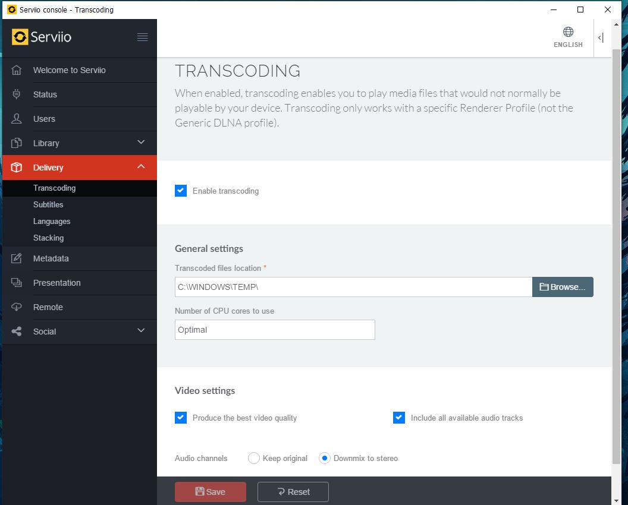The height and width of the screenshot is (505, 628).
Task: Click the home icon for Welcome to Serviio
Action: coord(17,70)
